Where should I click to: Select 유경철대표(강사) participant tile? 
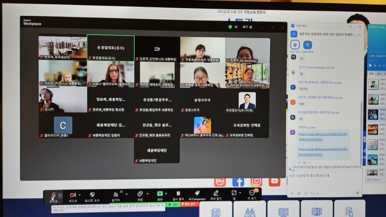click(111, 48)
